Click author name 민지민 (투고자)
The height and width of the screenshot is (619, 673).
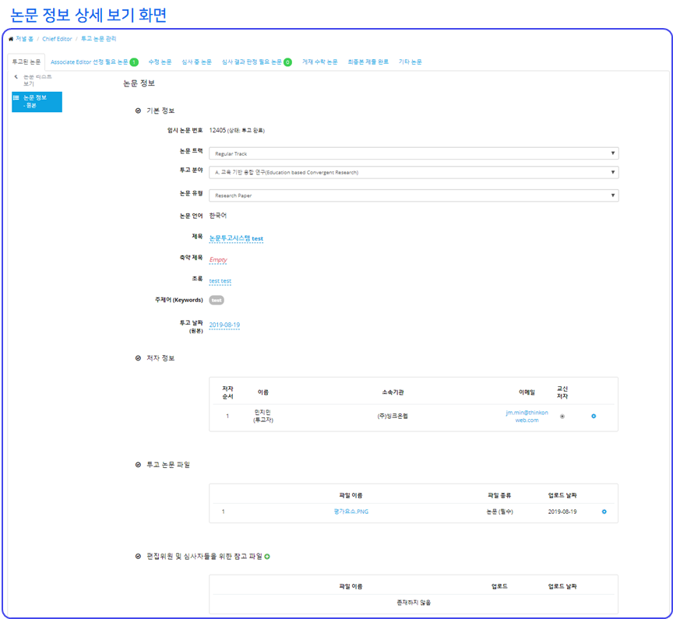coord(263,416)
